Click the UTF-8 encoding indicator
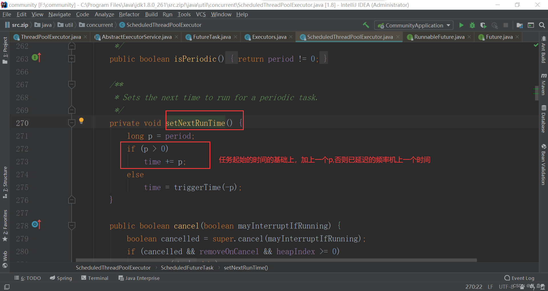Image resolution: width=548 pixels, height=291 pixels. (x=506, y=287)
